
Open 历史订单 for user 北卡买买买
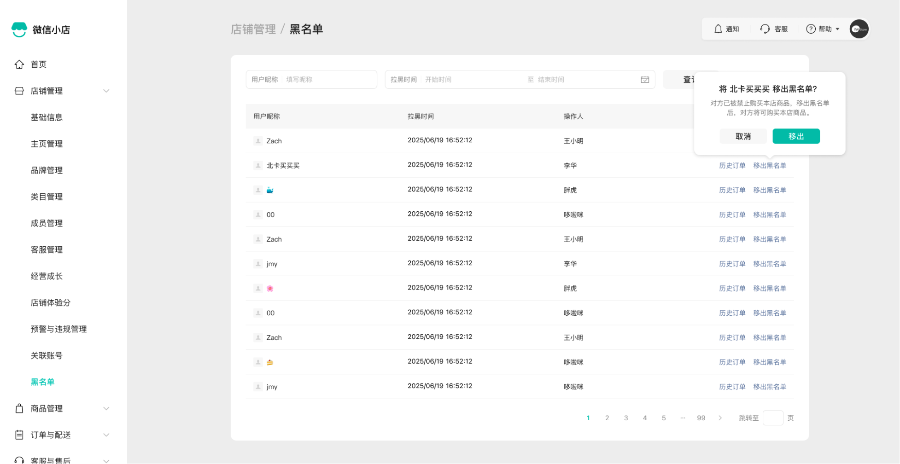(731, 166)
